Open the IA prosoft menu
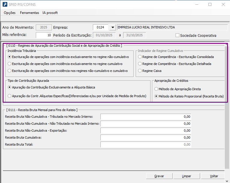Viewport: 230px width, 183px height. click(x=50, y=13)
